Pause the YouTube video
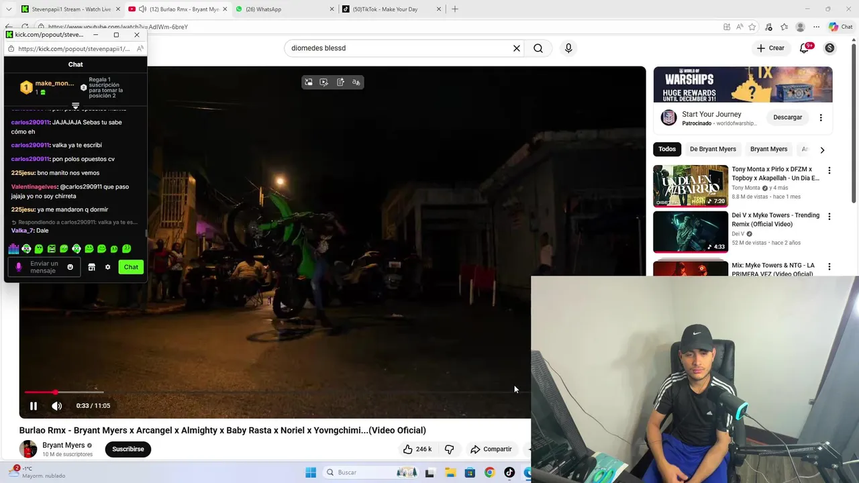The width and height of the screenshot is (859, 483). tap(33, 406)
